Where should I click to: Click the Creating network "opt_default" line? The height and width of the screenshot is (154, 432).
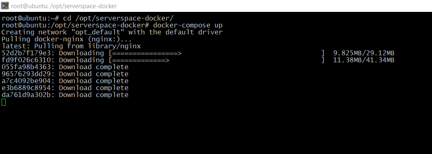coord(112,32)
